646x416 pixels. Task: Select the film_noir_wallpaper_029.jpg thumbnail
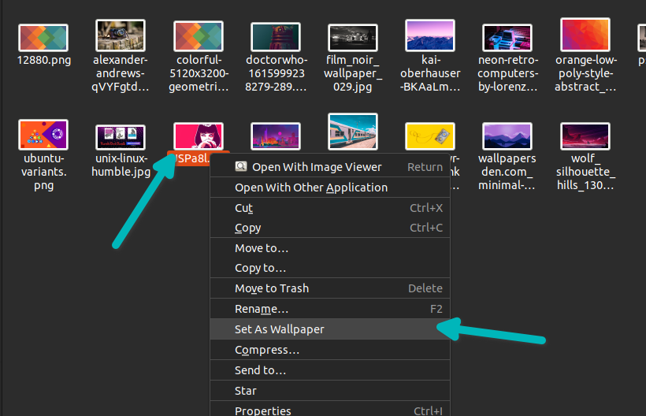353,38
